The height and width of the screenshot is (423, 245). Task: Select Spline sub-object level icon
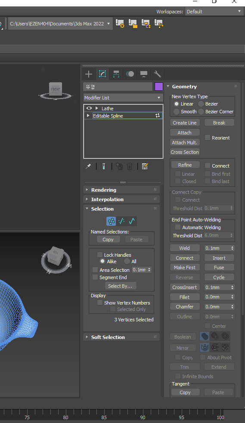[x=132, y=221]
